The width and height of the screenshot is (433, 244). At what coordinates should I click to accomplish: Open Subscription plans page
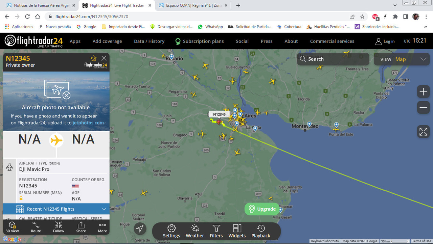point(199,41)
